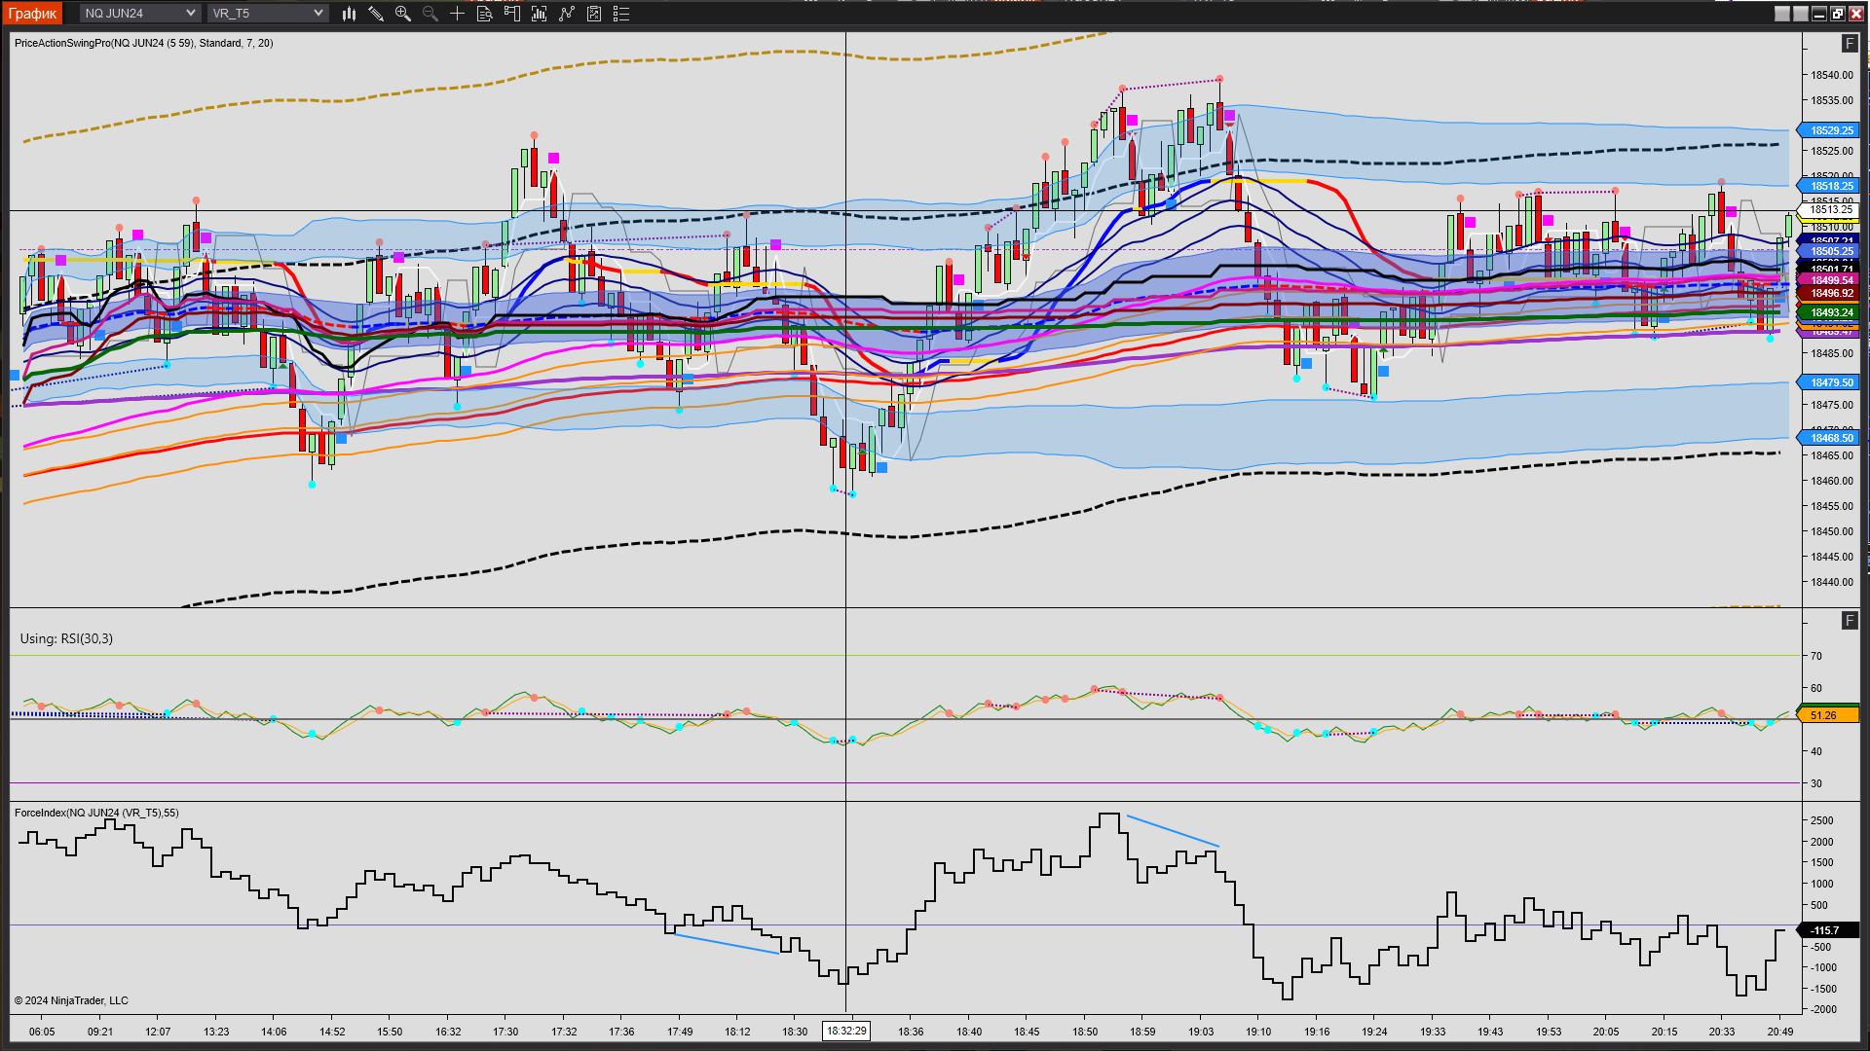1870x1051 pixels.
Task: Click the zoom out magnifier
Action: click(x=430, y=14)
